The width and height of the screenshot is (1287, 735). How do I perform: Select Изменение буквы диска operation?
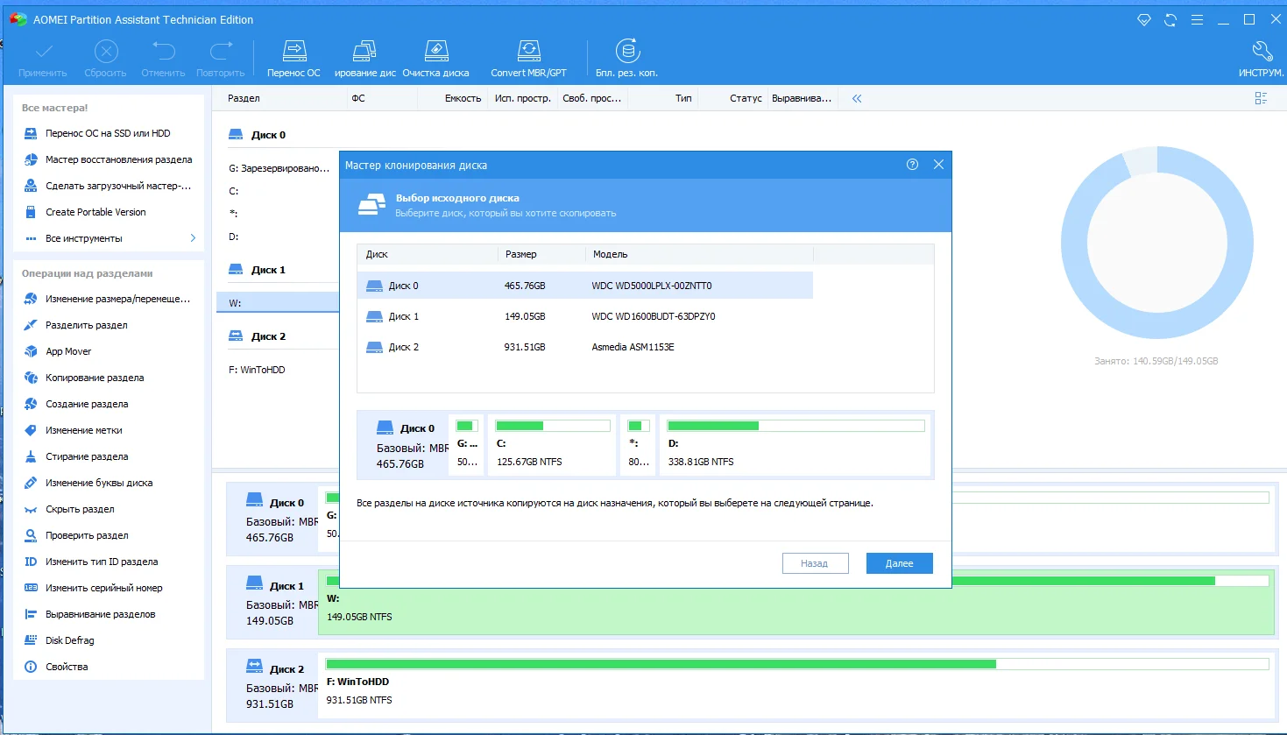click(x=99, y=483)
